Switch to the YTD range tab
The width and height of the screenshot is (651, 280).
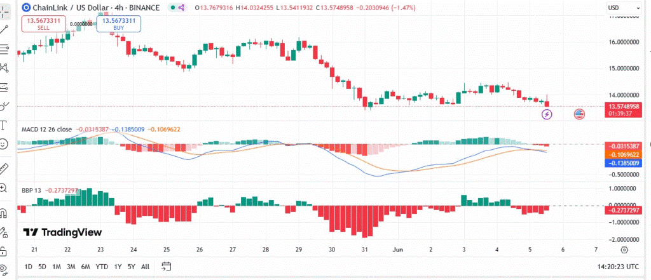click(102, 267)
